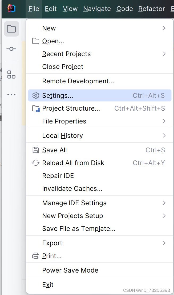Open the Structure tool window icon
The height and width of the screenshot is (295, 174).
tap(11, 75)
